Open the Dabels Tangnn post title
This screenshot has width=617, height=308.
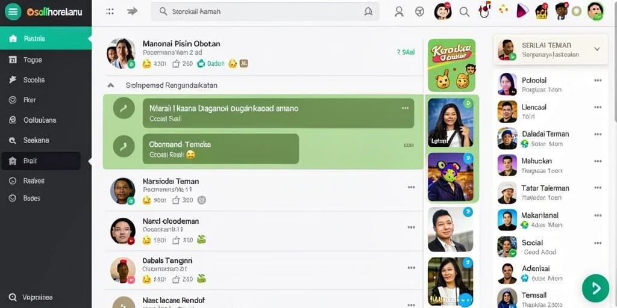[168, 260]
